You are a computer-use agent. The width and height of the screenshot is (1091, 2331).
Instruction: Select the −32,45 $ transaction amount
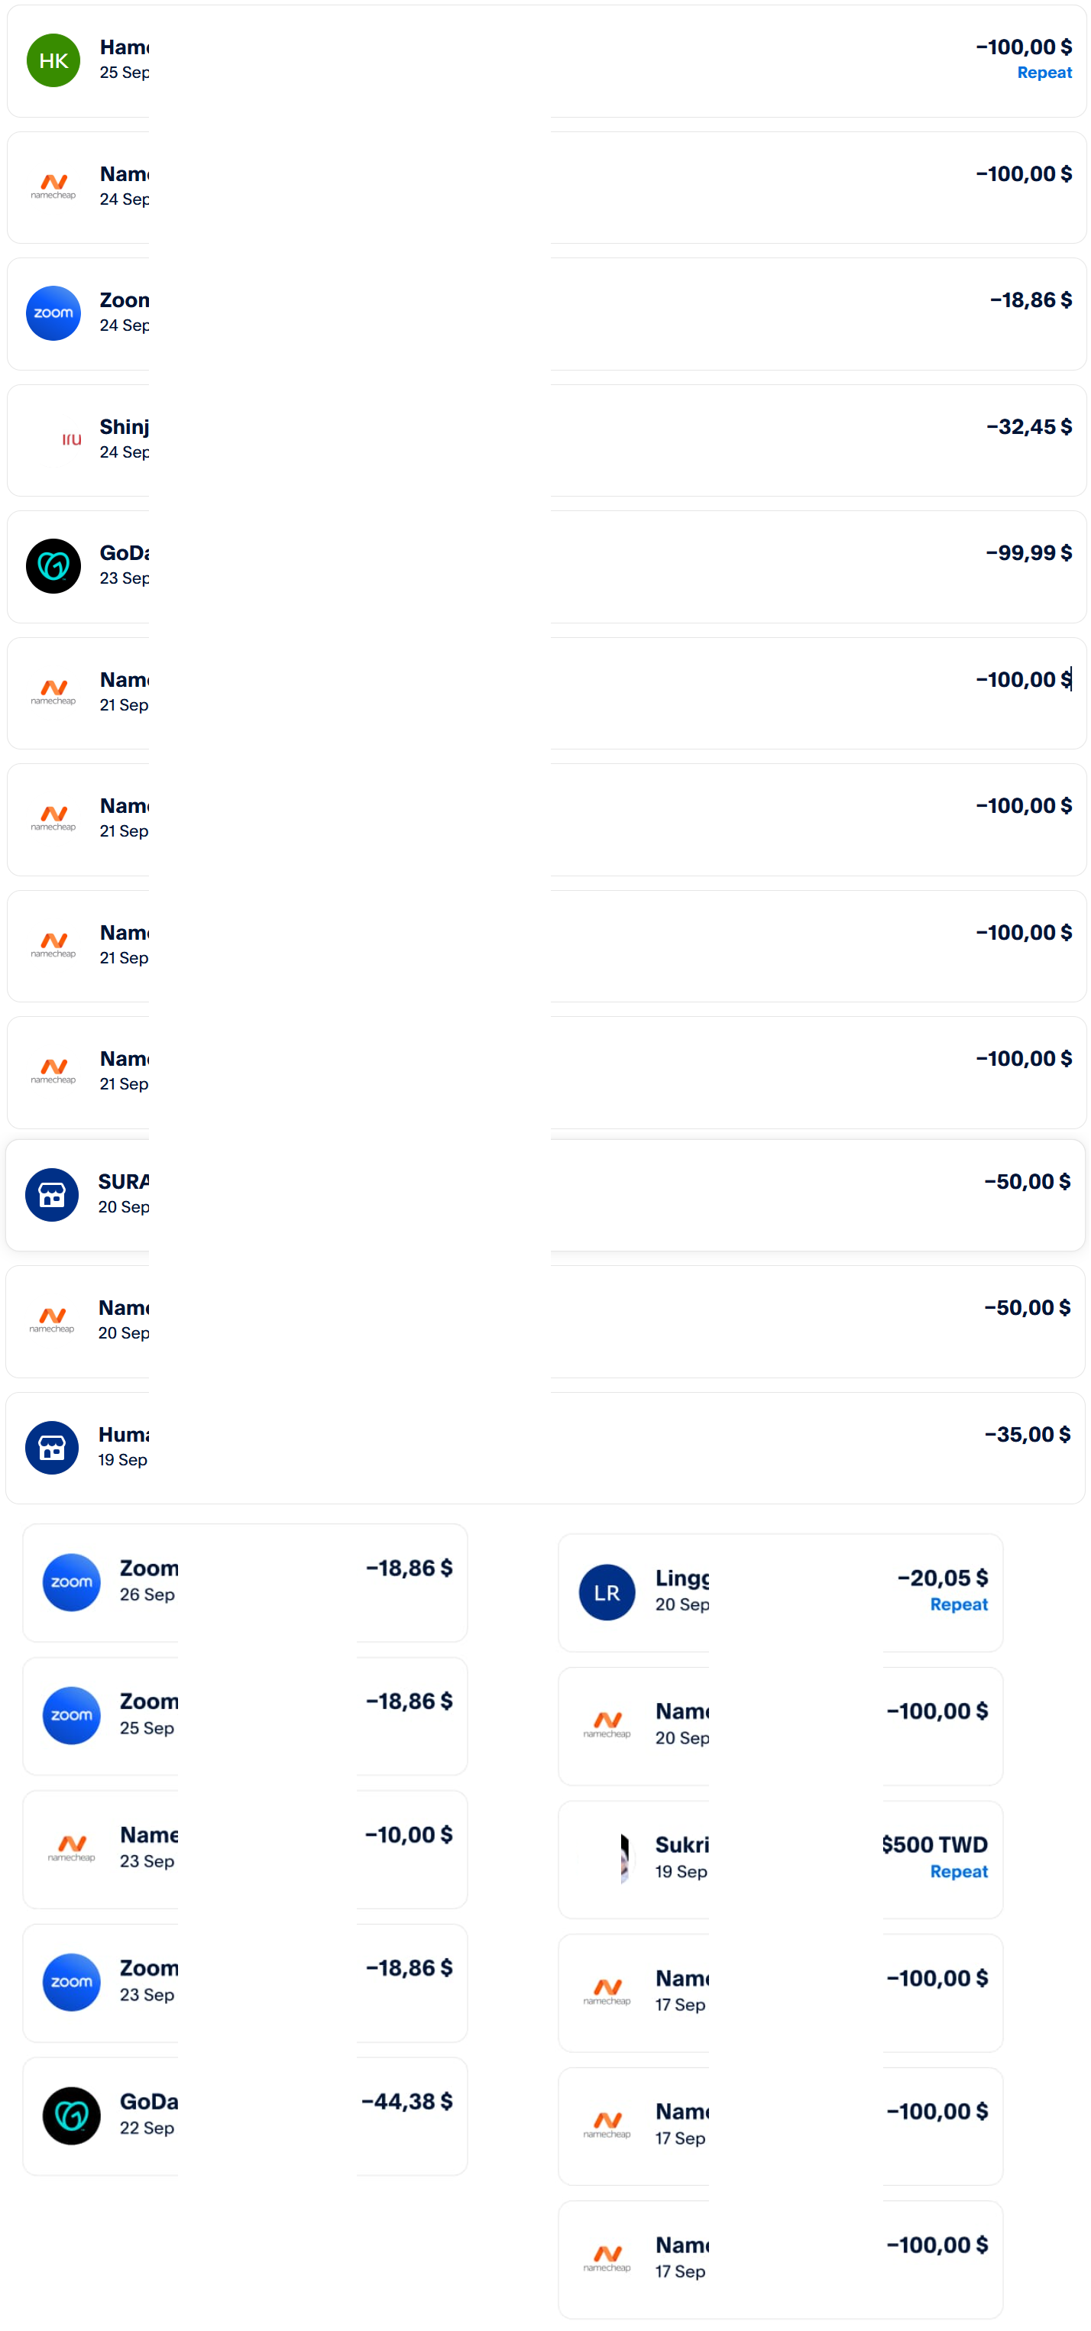tap(1028, 427)
